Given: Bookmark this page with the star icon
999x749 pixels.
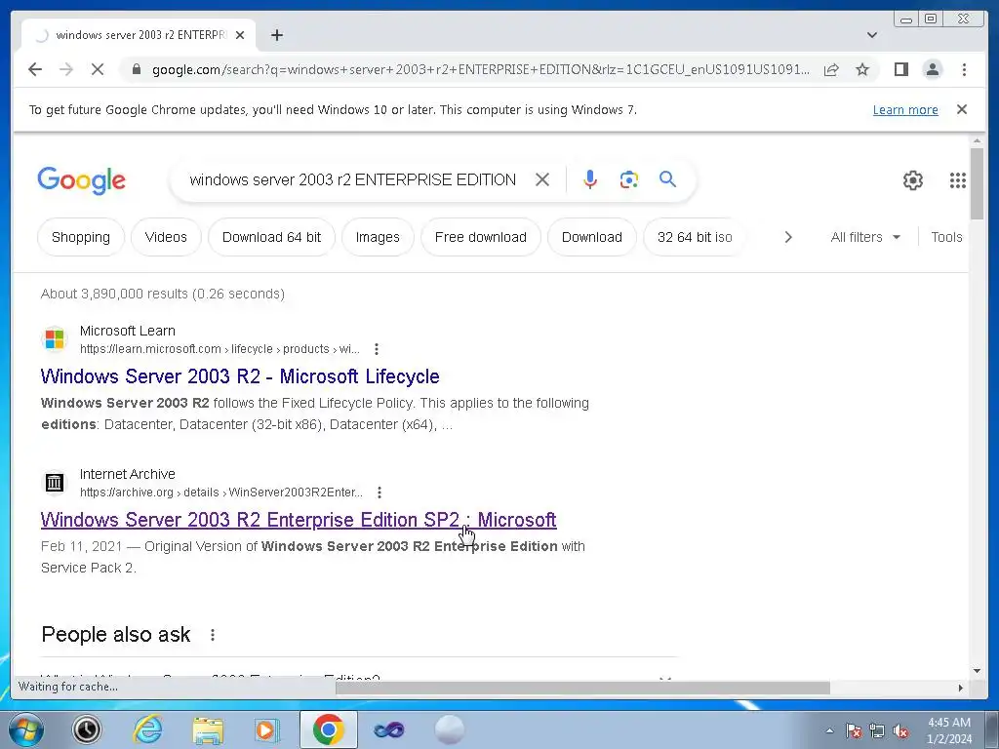Looking at the screenshot, I should click(x=862, y=69).
